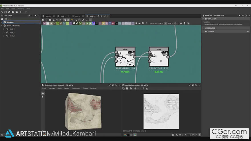
Task: Open the Materials menu in 3D view
Action: pyautogui.click(x=52, y=88)
